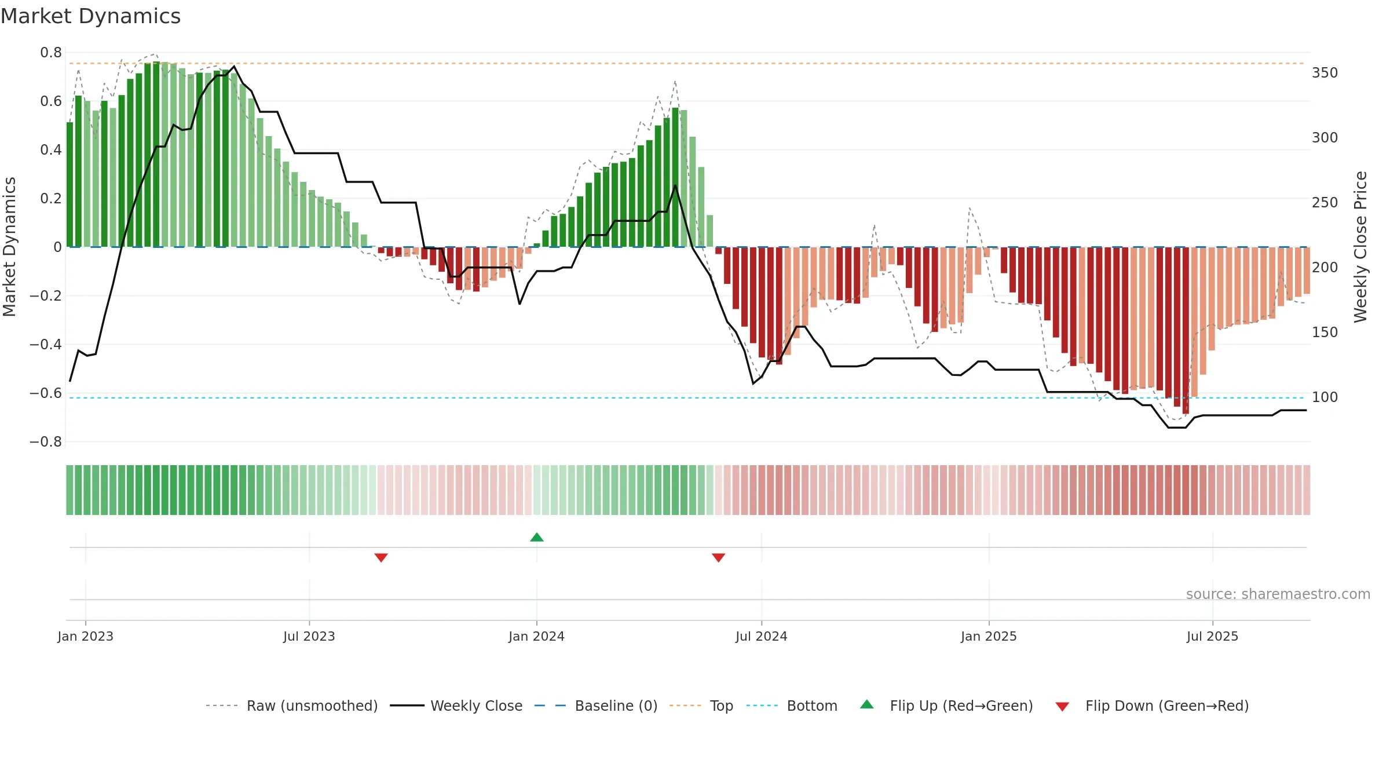Click the Jan 2025 x-axis label

point(989,636)
